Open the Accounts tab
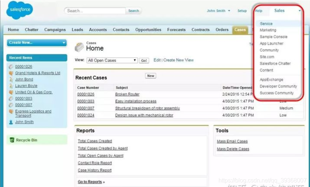Viewport: 310px width, 187px height. pyautogui.click(x=98, y=30)
